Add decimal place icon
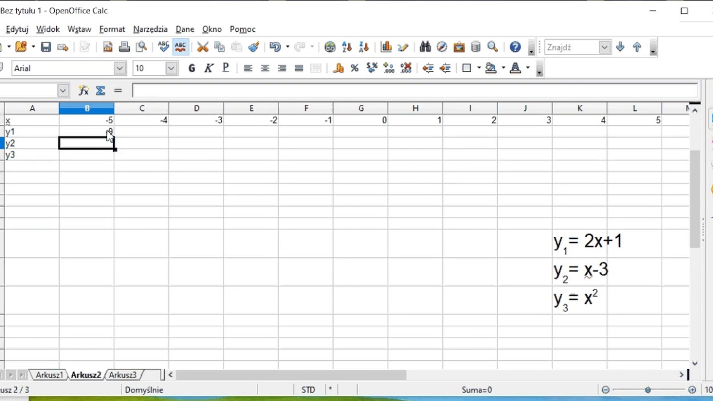Screen dimensions: 713x401 (x=389, y=69)
